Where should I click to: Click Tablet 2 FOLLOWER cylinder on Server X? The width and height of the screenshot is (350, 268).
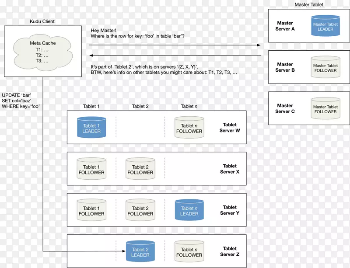[x=140, y=168]
